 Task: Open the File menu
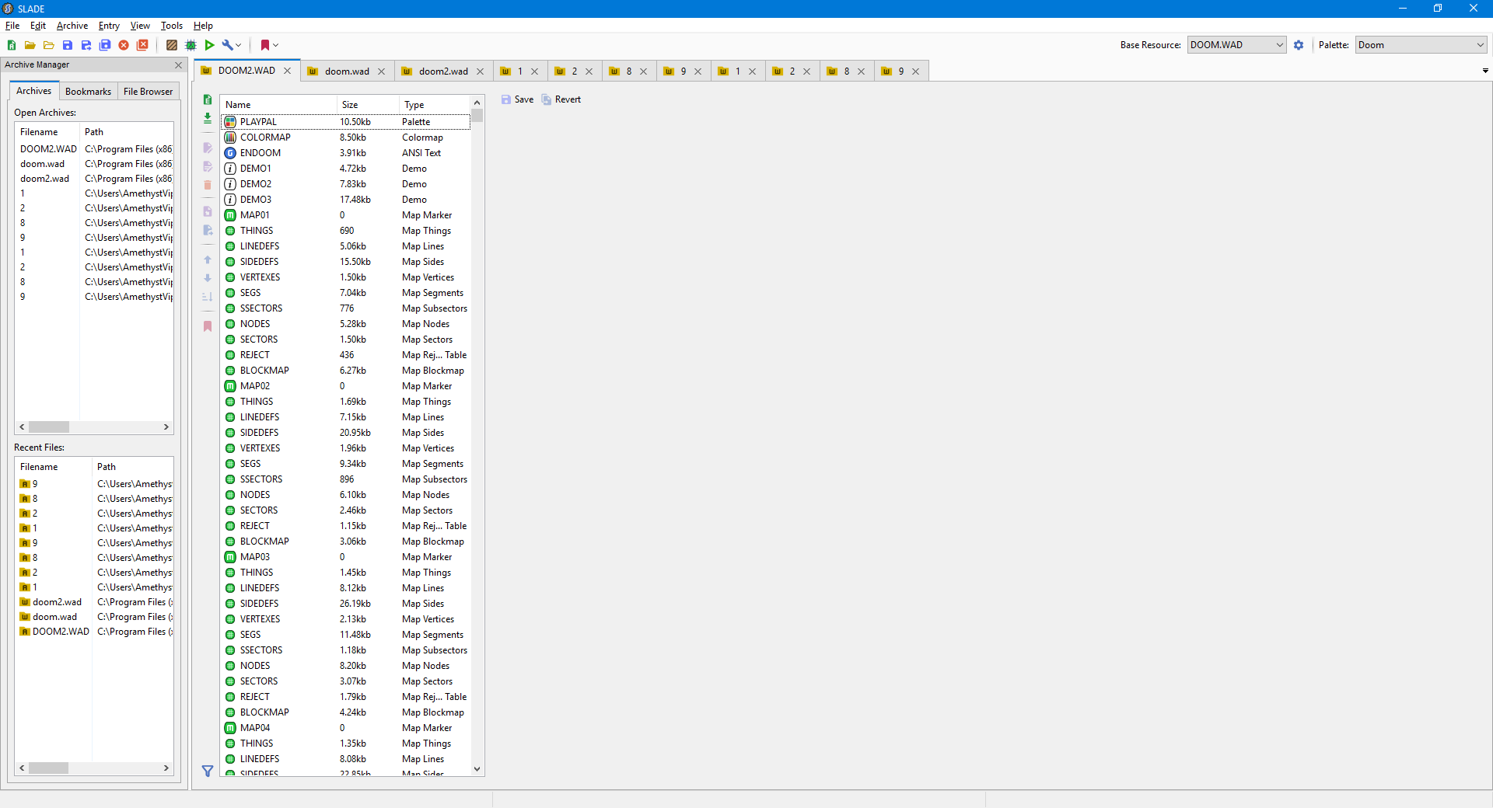(x=12, y=26)
